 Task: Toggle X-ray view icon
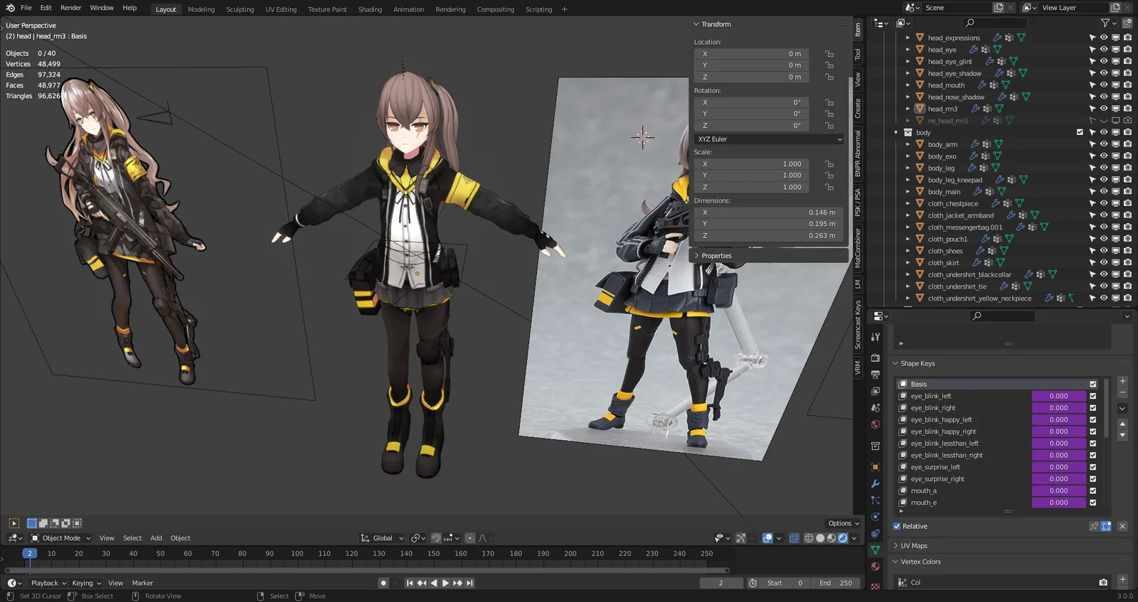pos(794,538)
